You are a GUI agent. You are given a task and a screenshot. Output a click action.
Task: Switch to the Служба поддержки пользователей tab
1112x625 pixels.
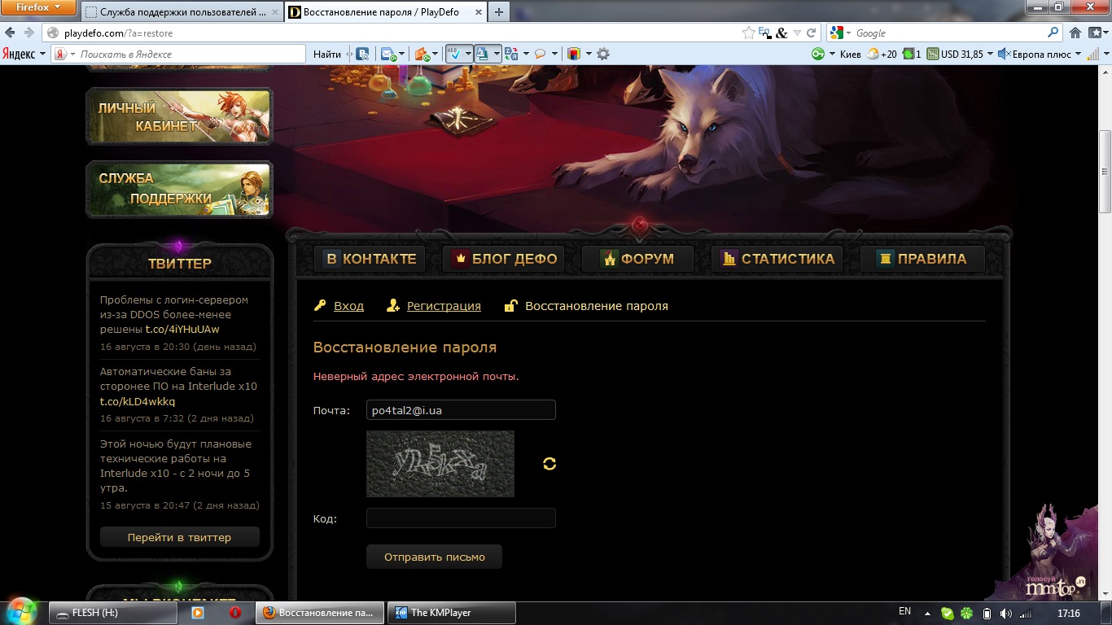(x=182, y=12)
